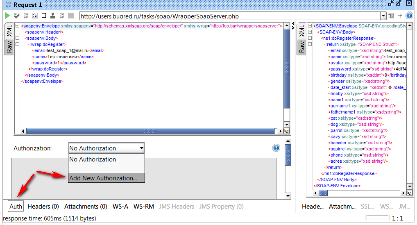
Task: Open the response Attachm... tab
Action: click(342, 207)
